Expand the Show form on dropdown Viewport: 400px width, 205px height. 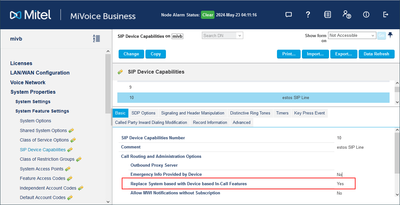tap(352, 36)
